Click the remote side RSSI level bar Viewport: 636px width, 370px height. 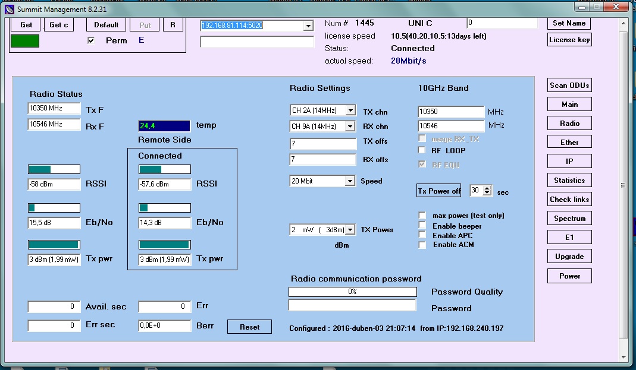(x=165, y=169)
